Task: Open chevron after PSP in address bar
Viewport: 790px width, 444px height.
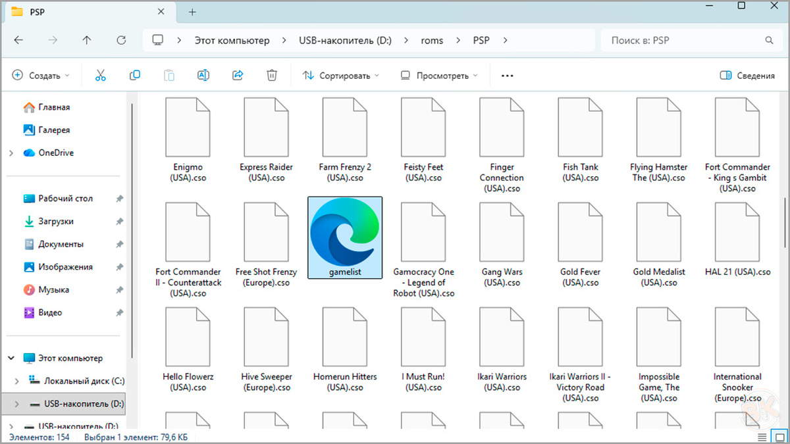Action: (506, 40)
